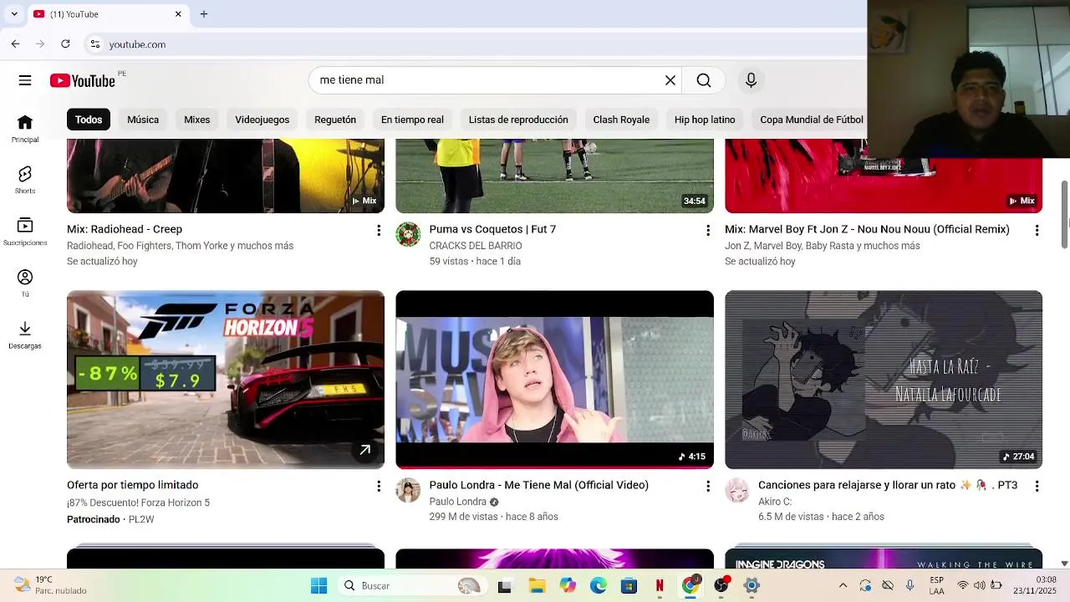This screenshot has width=1070, height=602.
Task: Click the magnifier search button
Action: click(704, 80)
